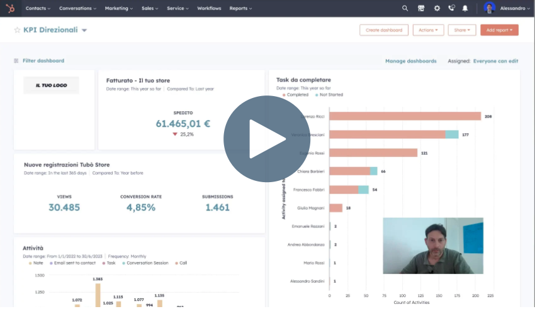Click the conversion rate value 4,85%
535x309 pixels.
click(141, 207)
